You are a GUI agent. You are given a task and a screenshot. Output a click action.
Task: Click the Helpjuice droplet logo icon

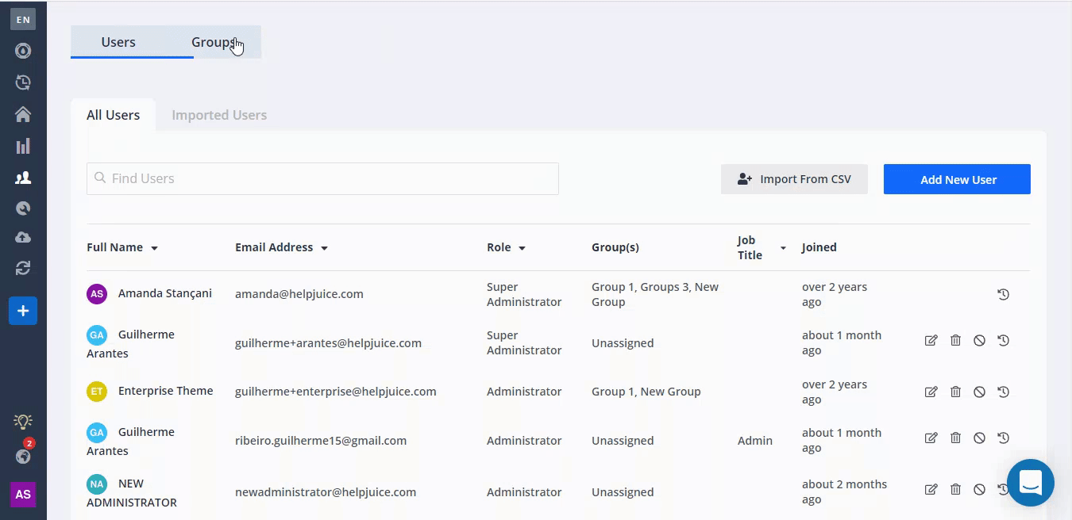pos(23,52)
